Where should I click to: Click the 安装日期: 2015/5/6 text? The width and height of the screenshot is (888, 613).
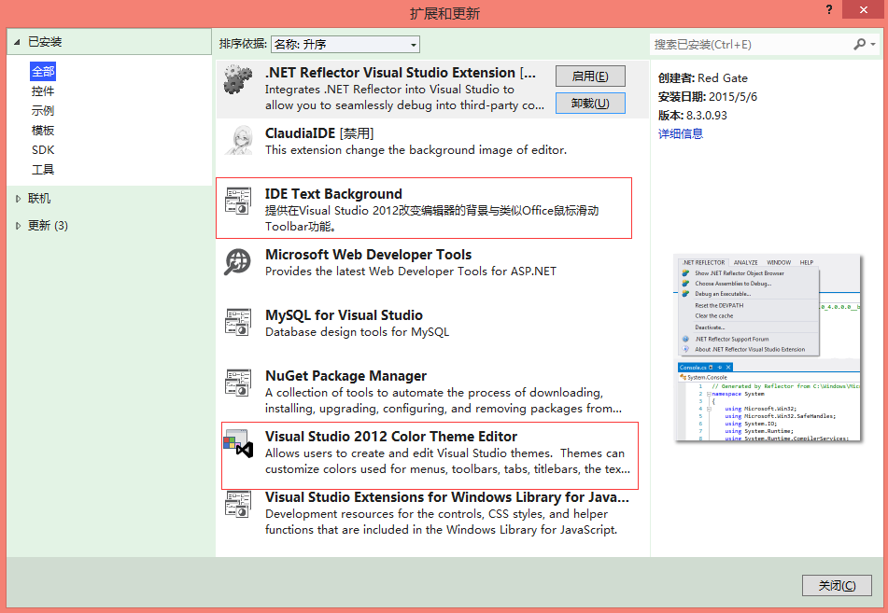point(708,97)
